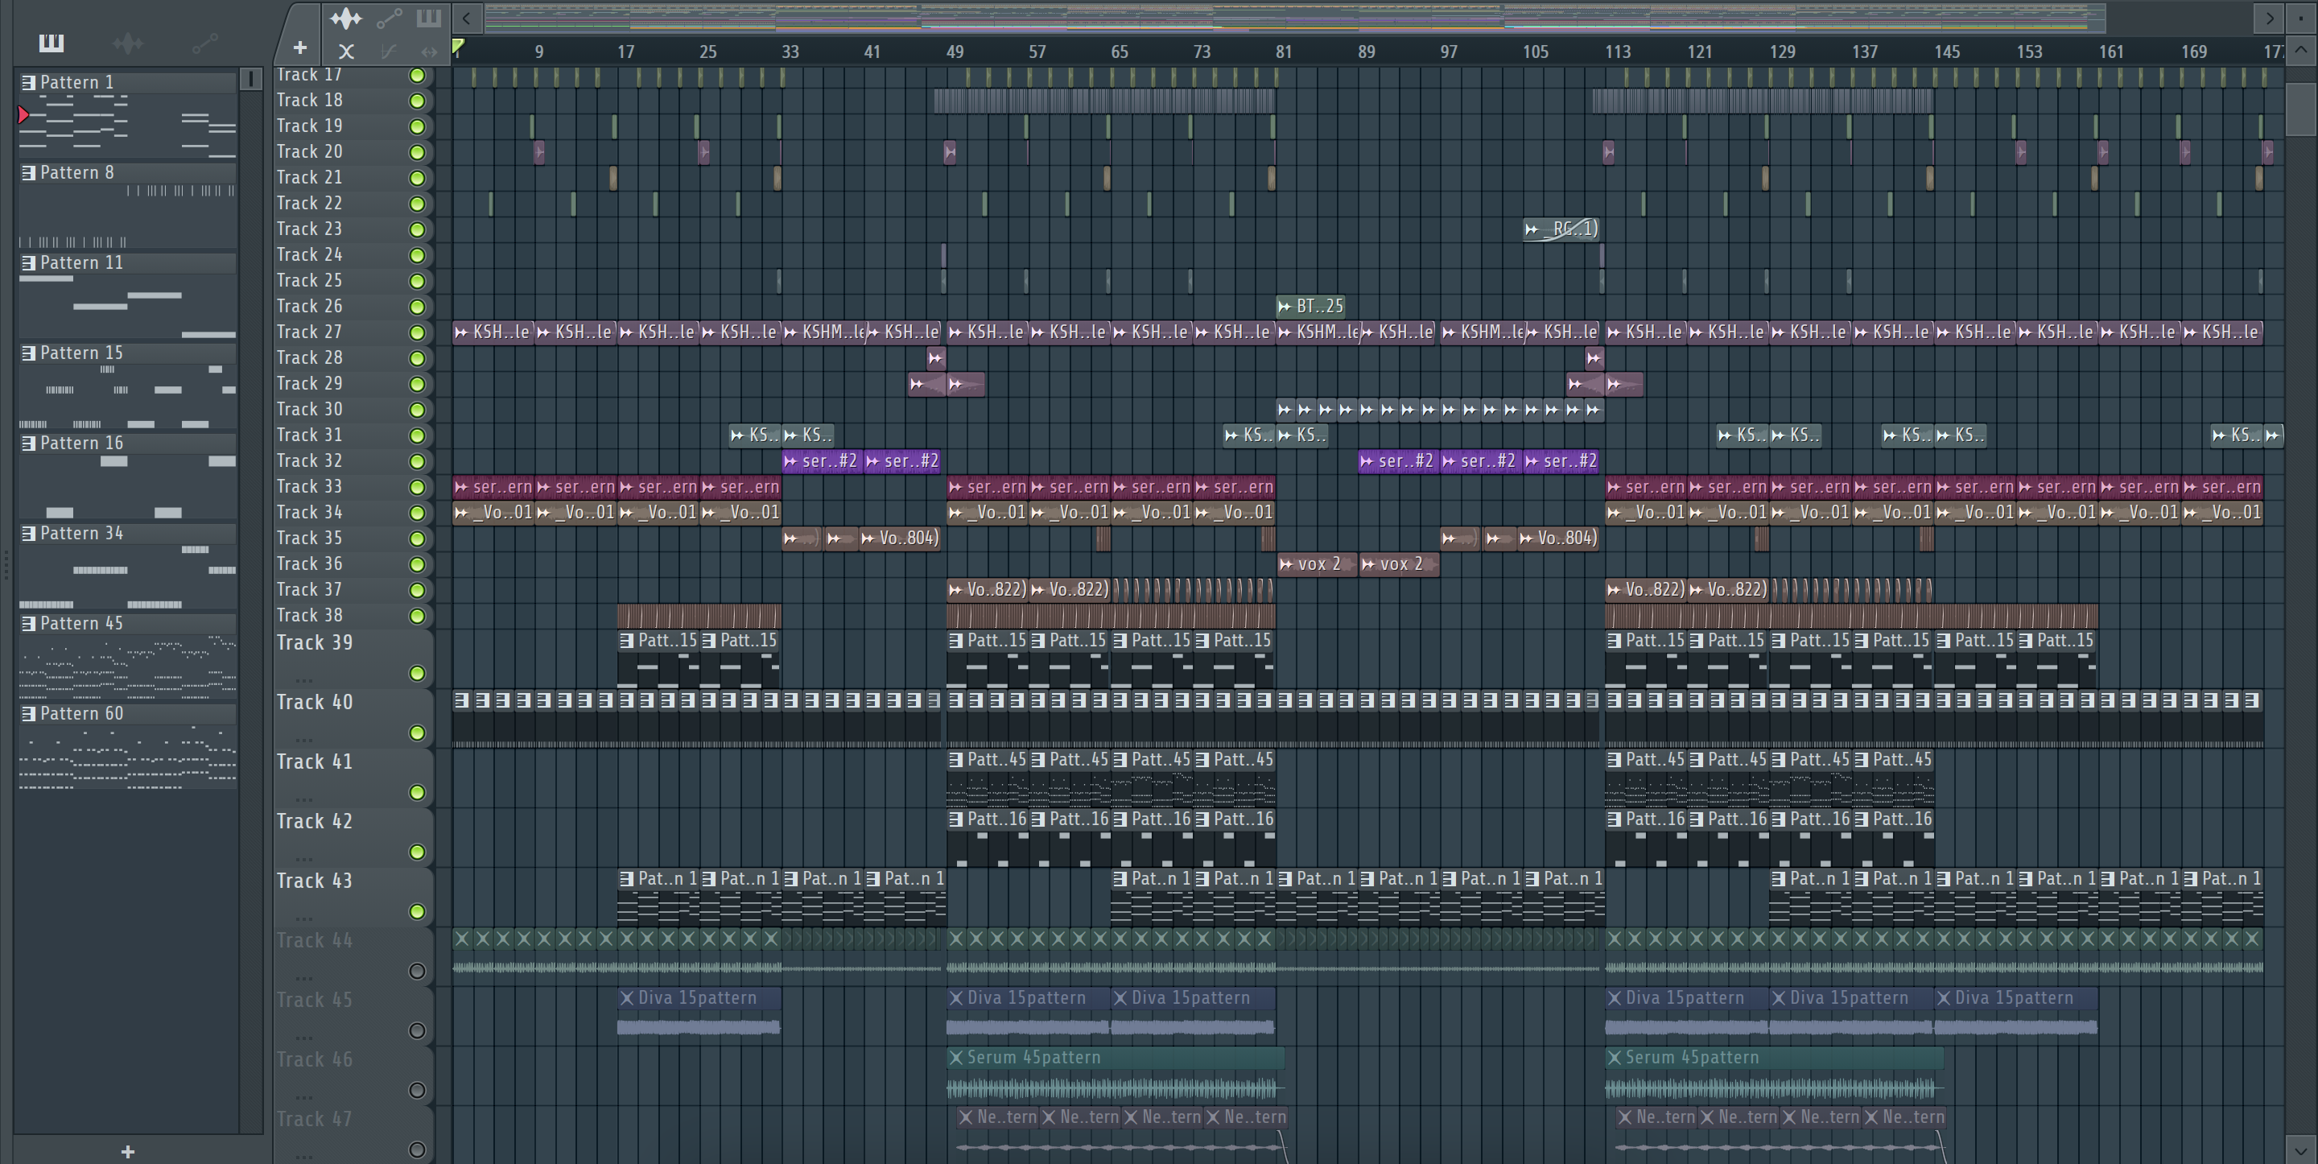The image size is (2318, 1164).
Task: Focus audio clips in the playlist
Action: (x=345, y=18)
